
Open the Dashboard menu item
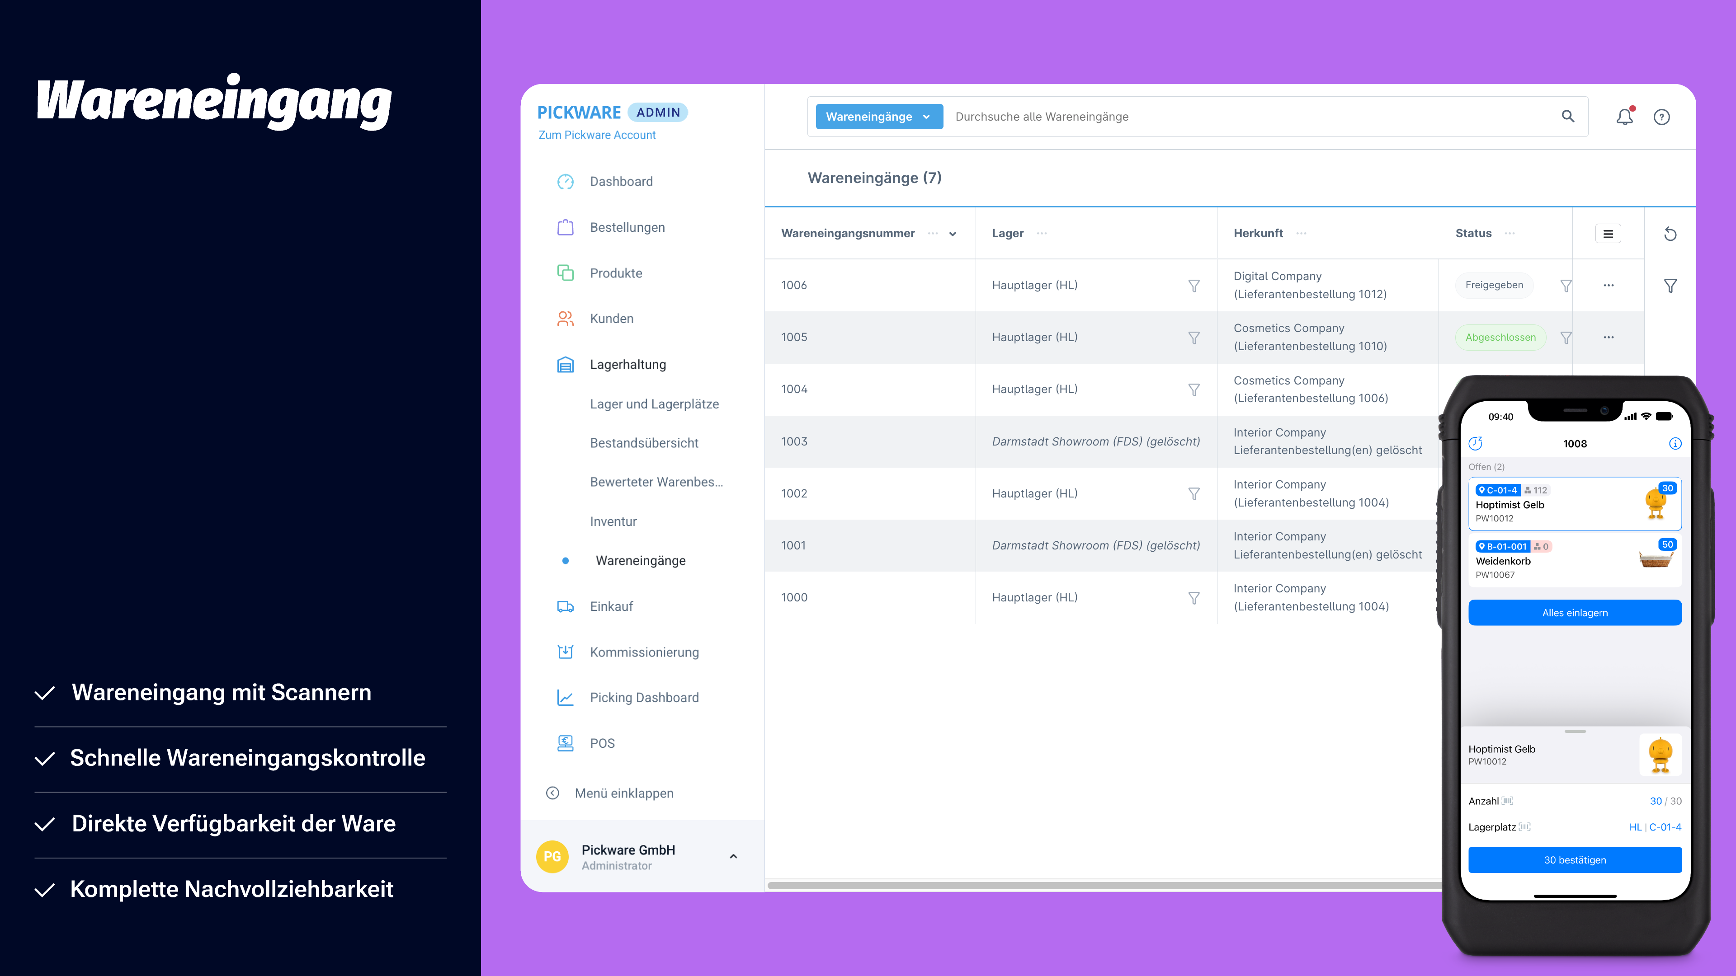[x=621, y=182]
